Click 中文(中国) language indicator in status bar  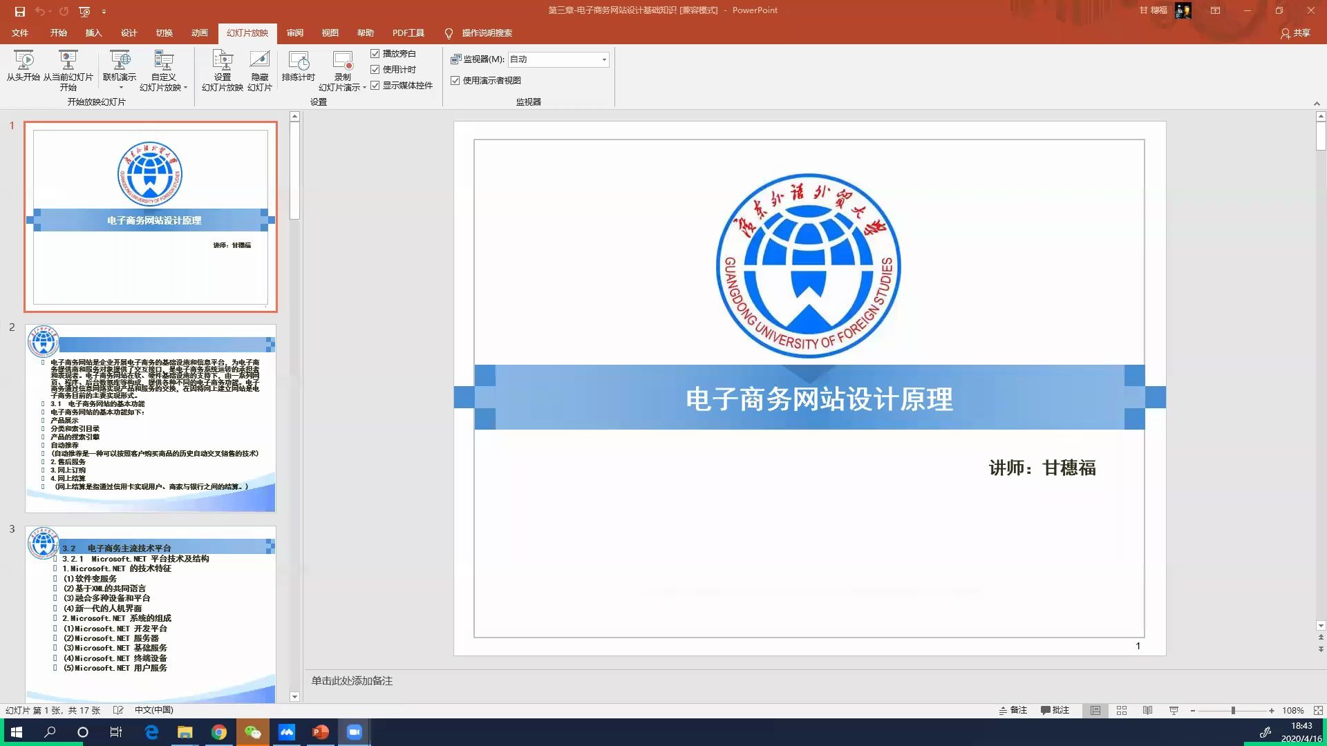(153, 710)
